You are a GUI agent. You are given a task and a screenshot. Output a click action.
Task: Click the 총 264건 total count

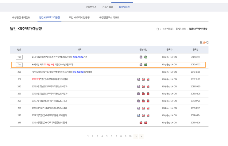204,42
